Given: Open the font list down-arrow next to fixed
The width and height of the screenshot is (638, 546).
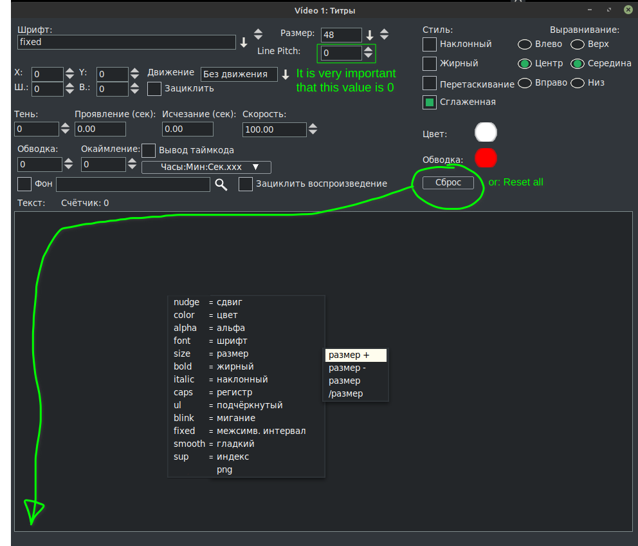Looking at the screenshot, I should pos(244,42).
